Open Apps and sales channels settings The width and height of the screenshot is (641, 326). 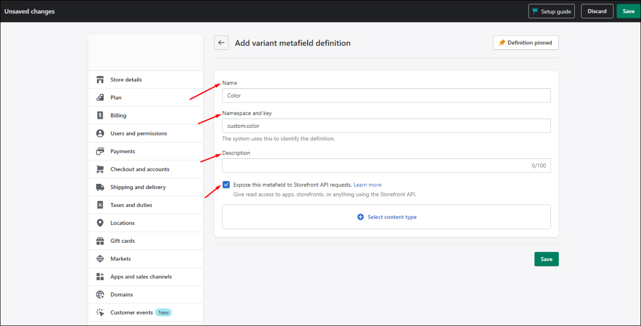pyautogui.click(x=146, y=277)
